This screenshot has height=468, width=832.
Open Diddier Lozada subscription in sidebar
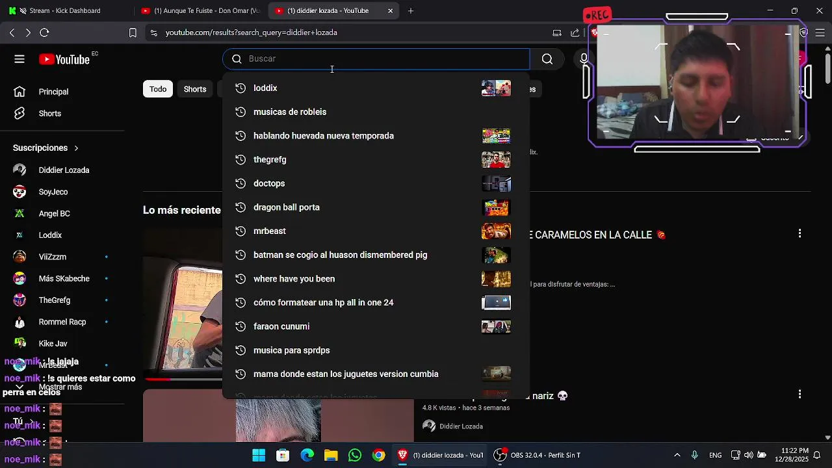62,170
